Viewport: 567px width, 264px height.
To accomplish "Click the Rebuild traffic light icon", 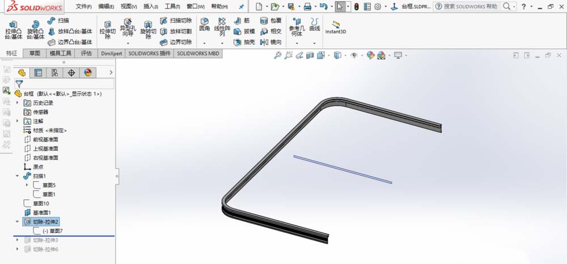I will coord(356,6).
